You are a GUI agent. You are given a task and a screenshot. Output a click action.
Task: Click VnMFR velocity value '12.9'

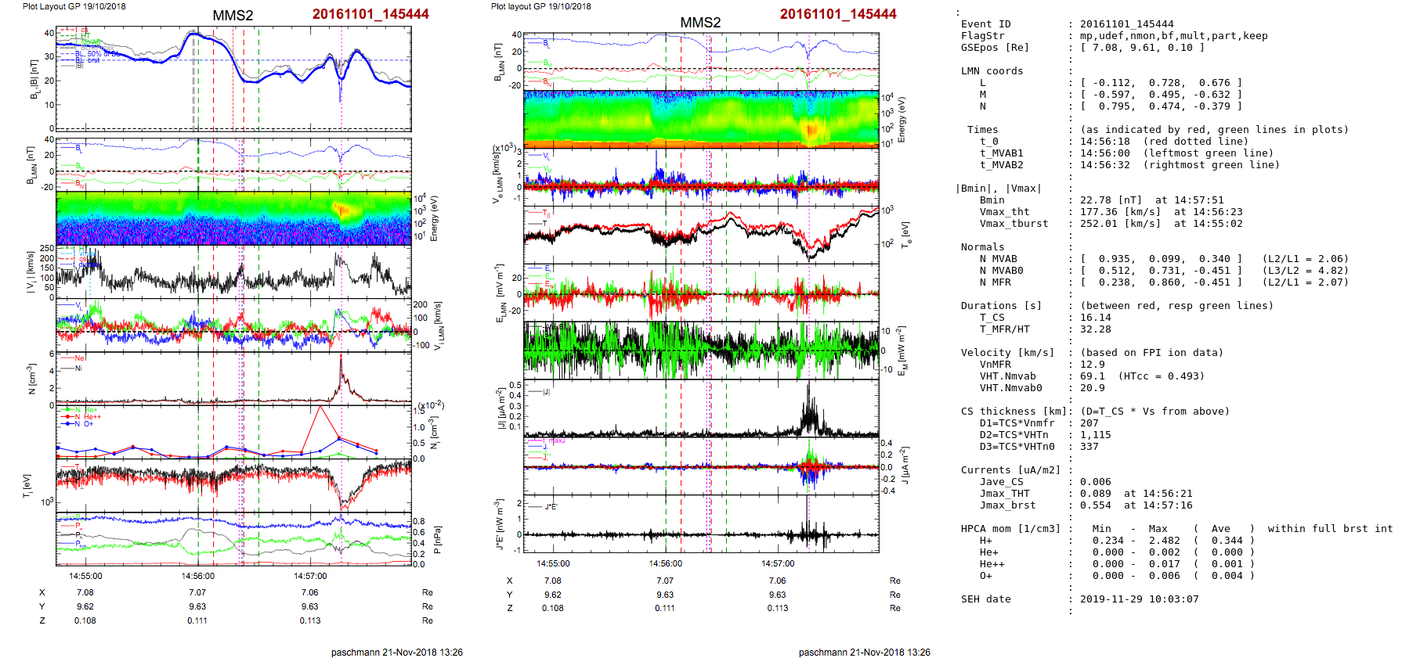point(1092,365)
